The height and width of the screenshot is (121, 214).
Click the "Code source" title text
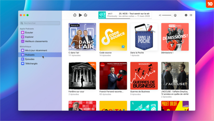pos(105,53)
